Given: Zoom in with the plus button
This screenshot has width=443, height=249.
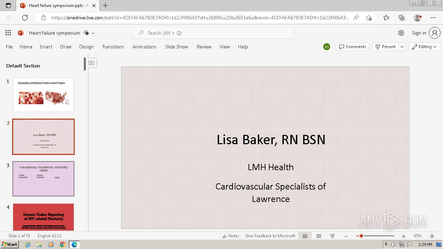Looking at the screenshot, I should click(404, 236).
